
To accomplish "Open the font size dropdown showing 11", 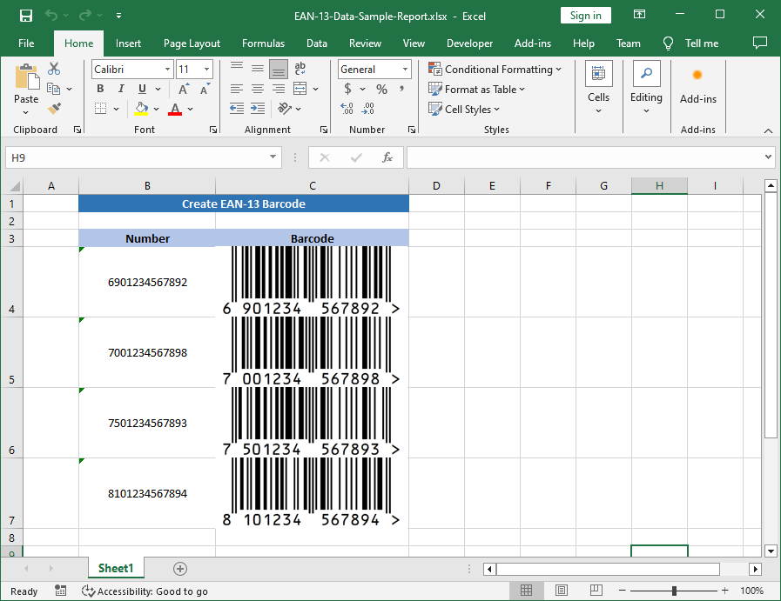I will 206,70.
